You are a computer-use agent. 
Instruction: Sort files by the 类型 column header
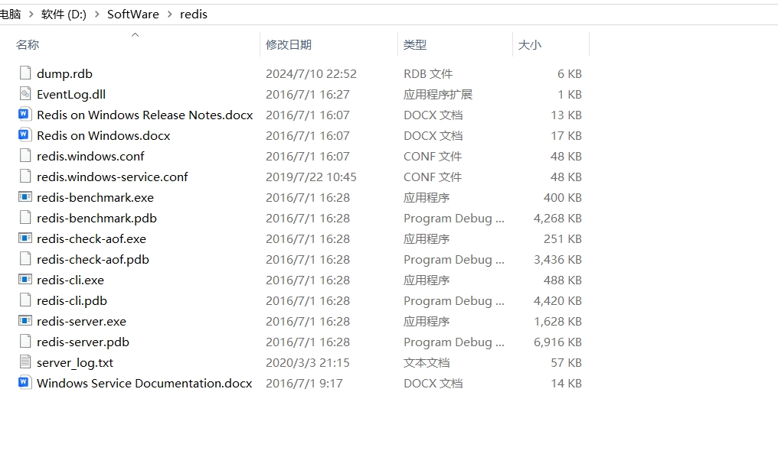pyautogui.click(x=415, y=44)
